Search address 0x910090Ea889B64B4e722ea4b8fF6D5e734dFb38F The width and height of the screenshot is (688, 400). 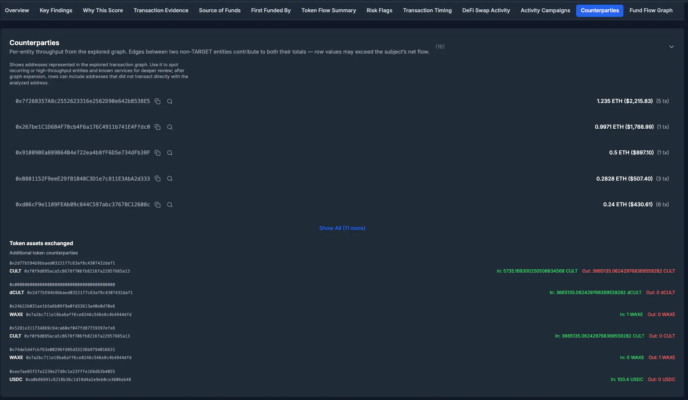[x=170, y=153]
